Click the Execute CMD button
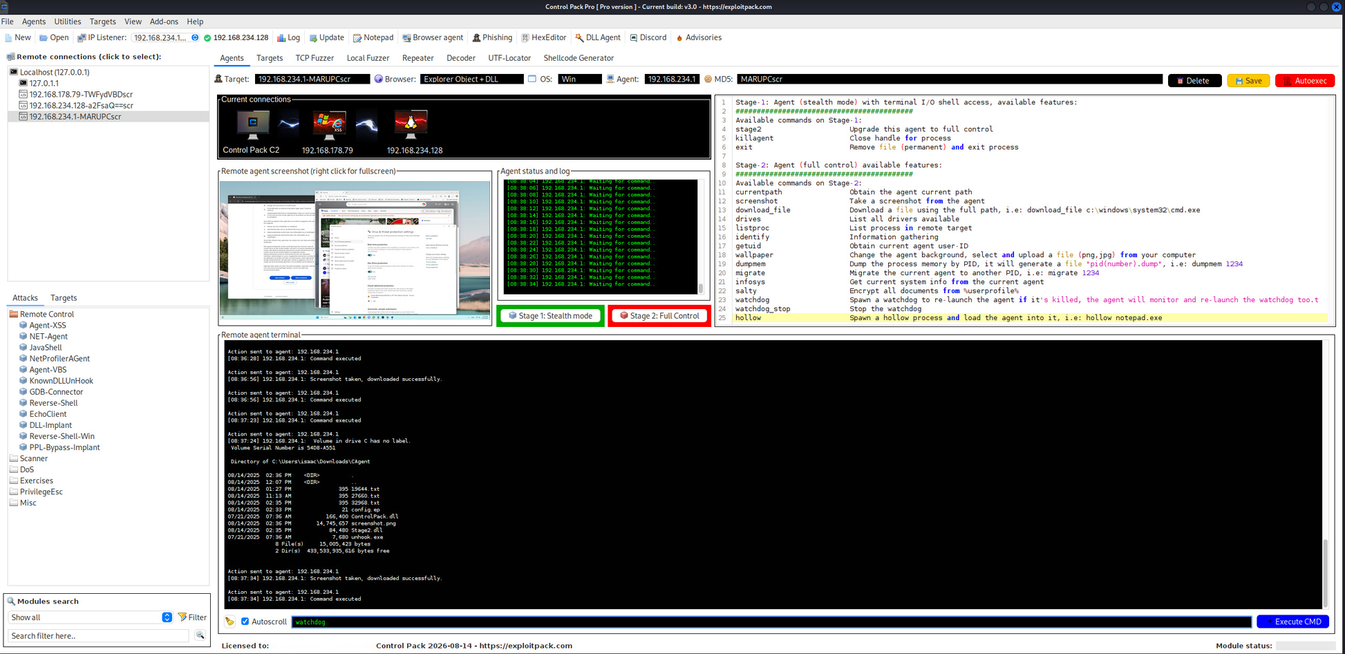 coord(1292,622)
